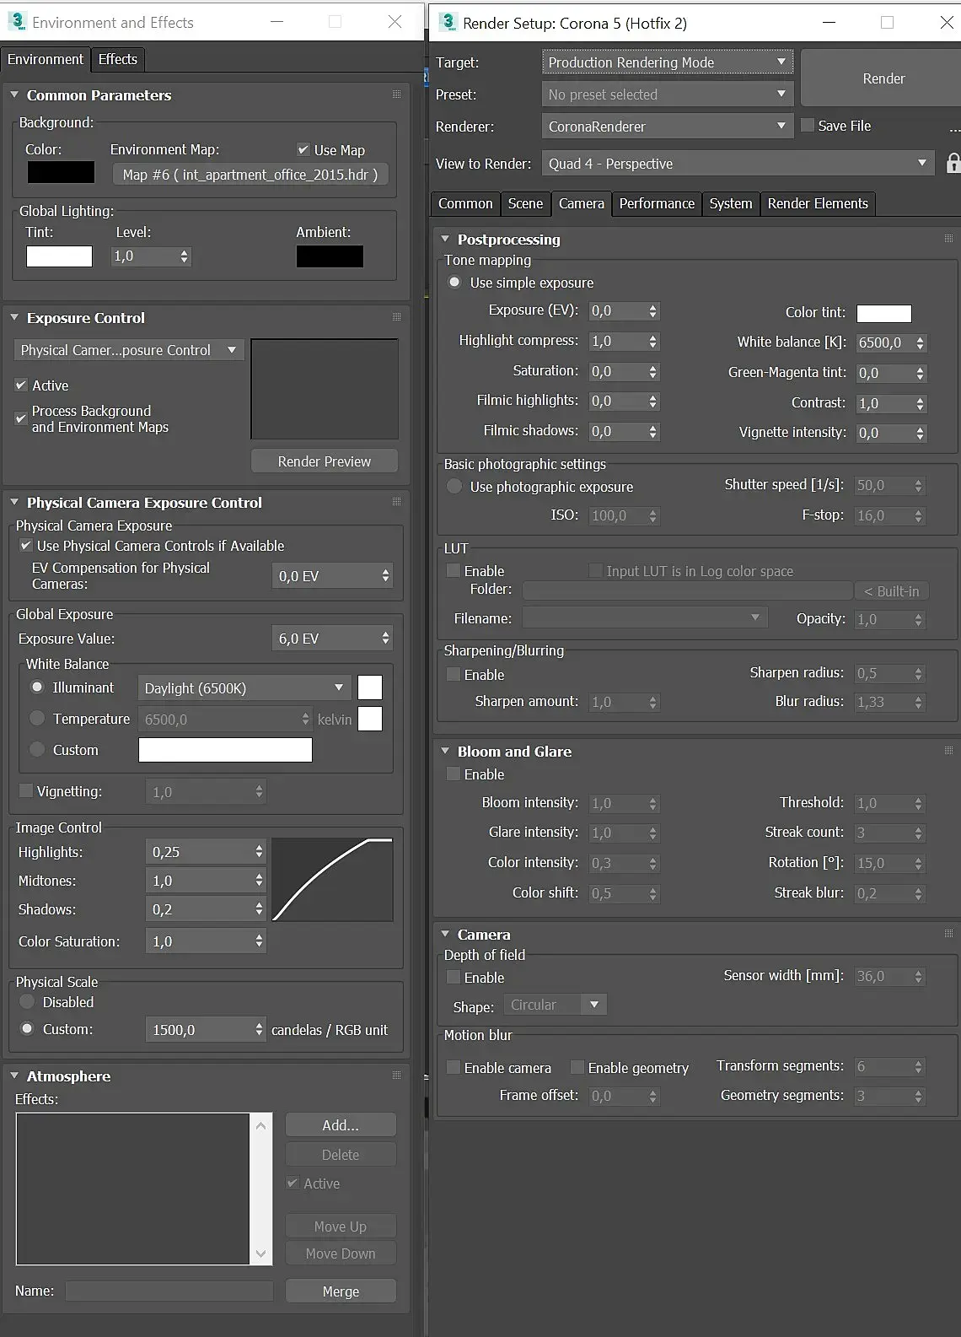Click the white Tint color swatch
Image resolution: width=961 pixels, height=1337 pixels.
point(59,256)
